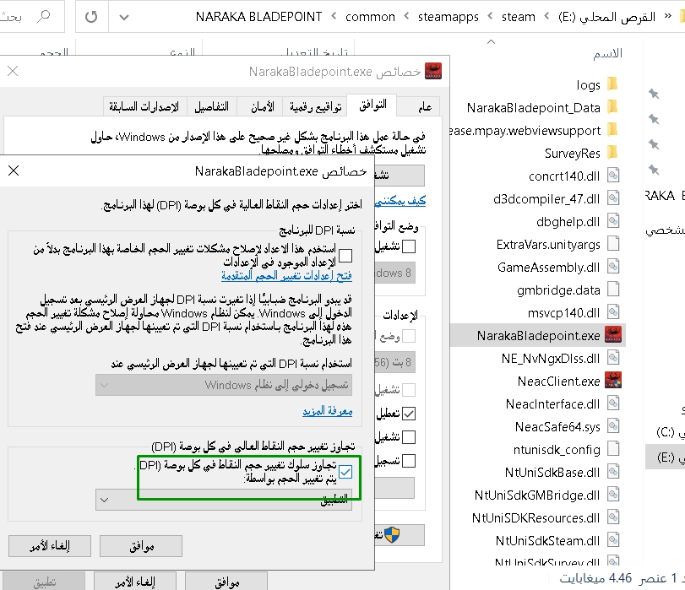Click the معرفة المزيد link
The width and height of the screenshot is (685, 590).
[x=327, y=411]
